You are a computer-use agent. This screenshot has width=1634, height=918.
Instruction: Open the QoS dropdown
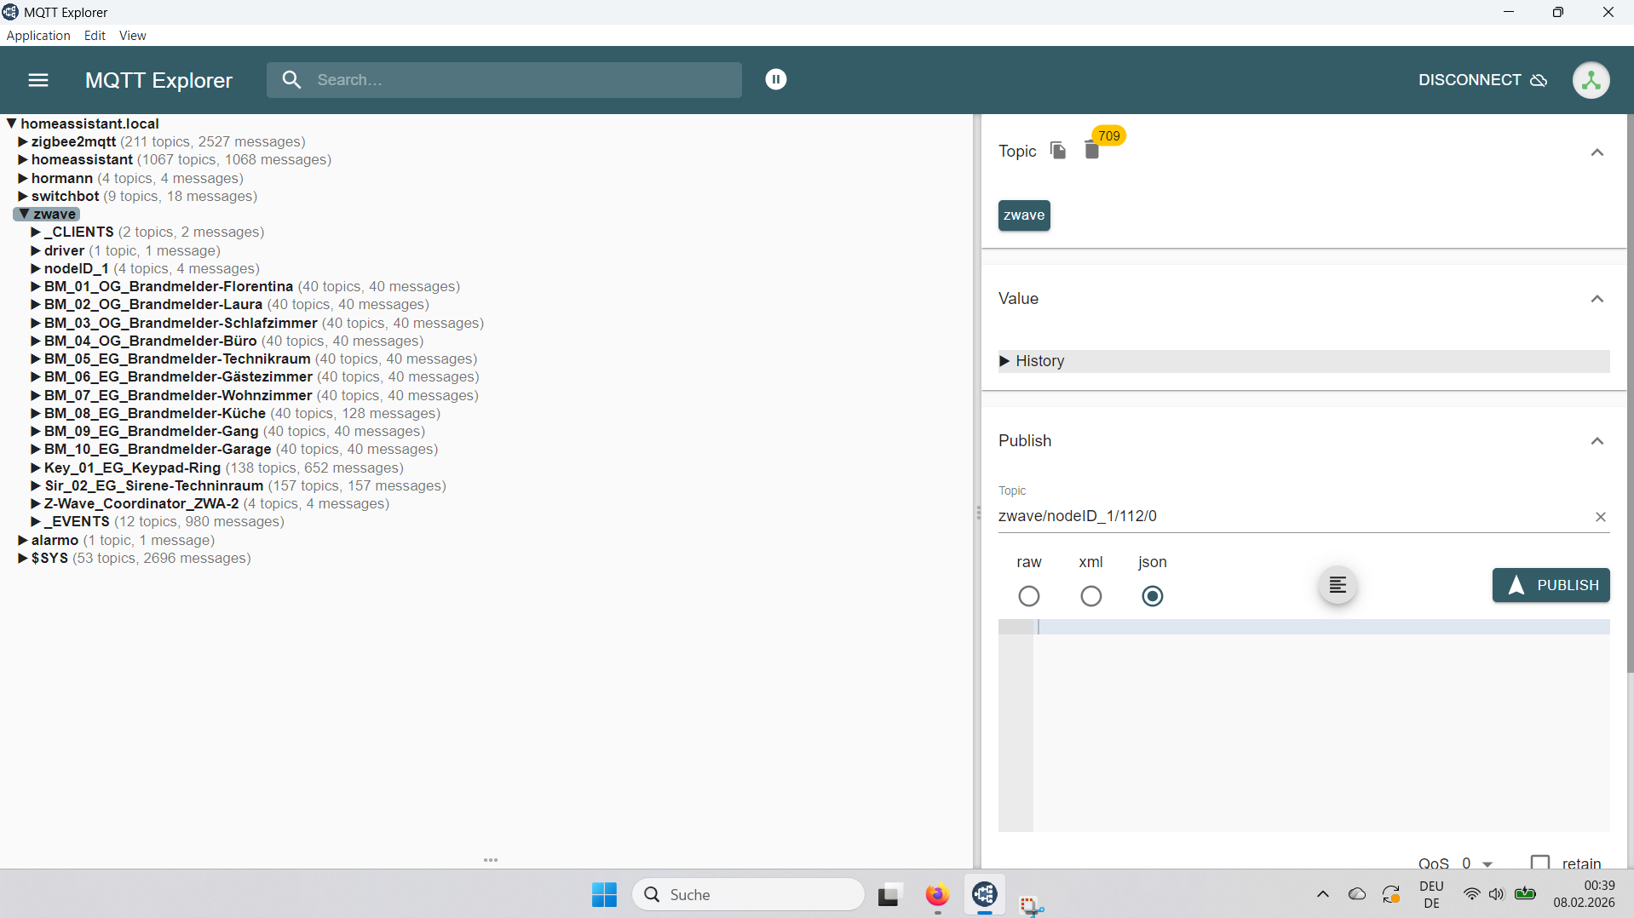1478,863
